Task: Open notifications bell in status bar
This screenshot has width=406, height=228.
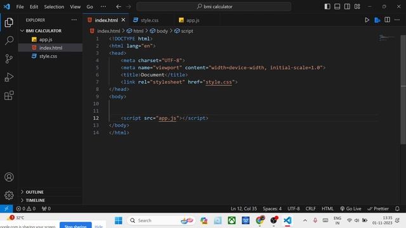Action: point(397,208)
